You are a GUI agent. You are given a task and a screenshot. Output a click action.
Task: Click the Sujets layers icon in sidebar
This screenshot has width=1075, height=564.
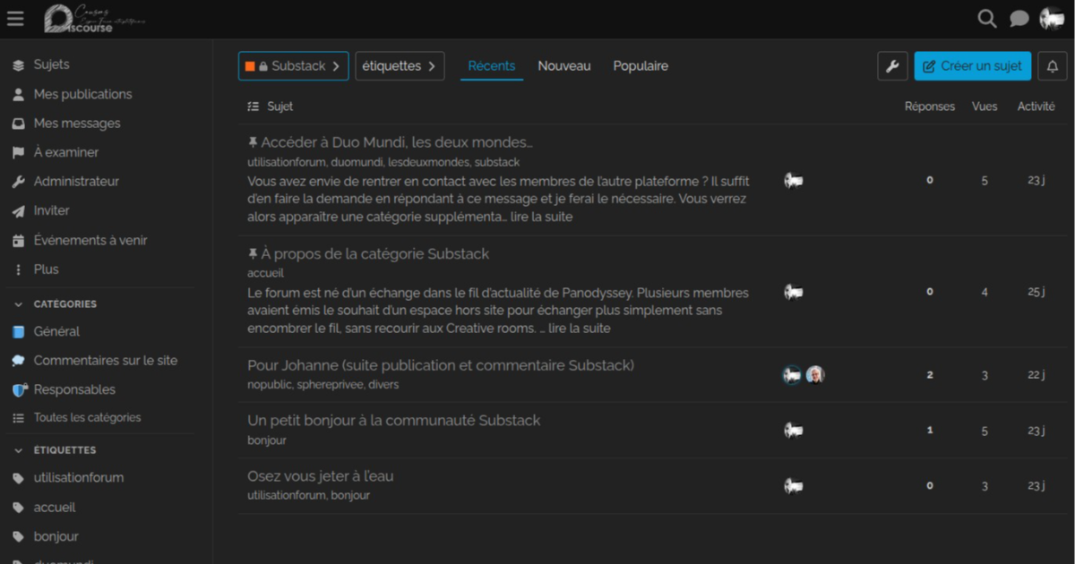tap(18, 65)
